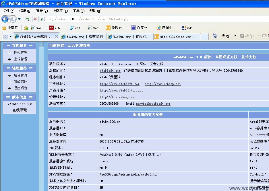Click the 版本信息 section header
269x191 pixels.
pos(20,97)
